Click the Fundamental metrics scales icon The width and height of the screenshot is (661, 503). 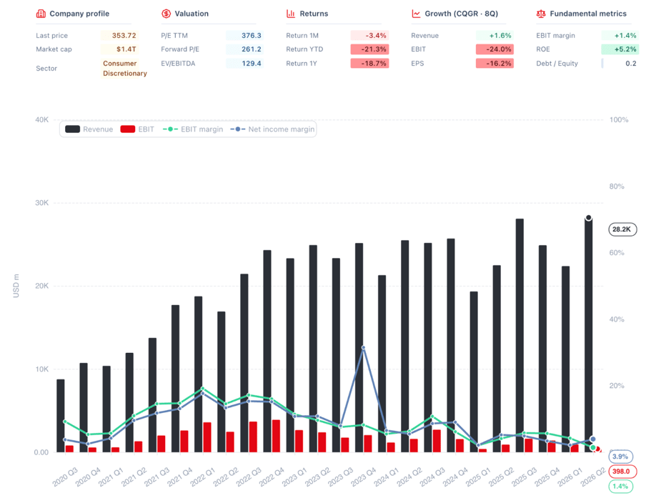pos(541,14)
